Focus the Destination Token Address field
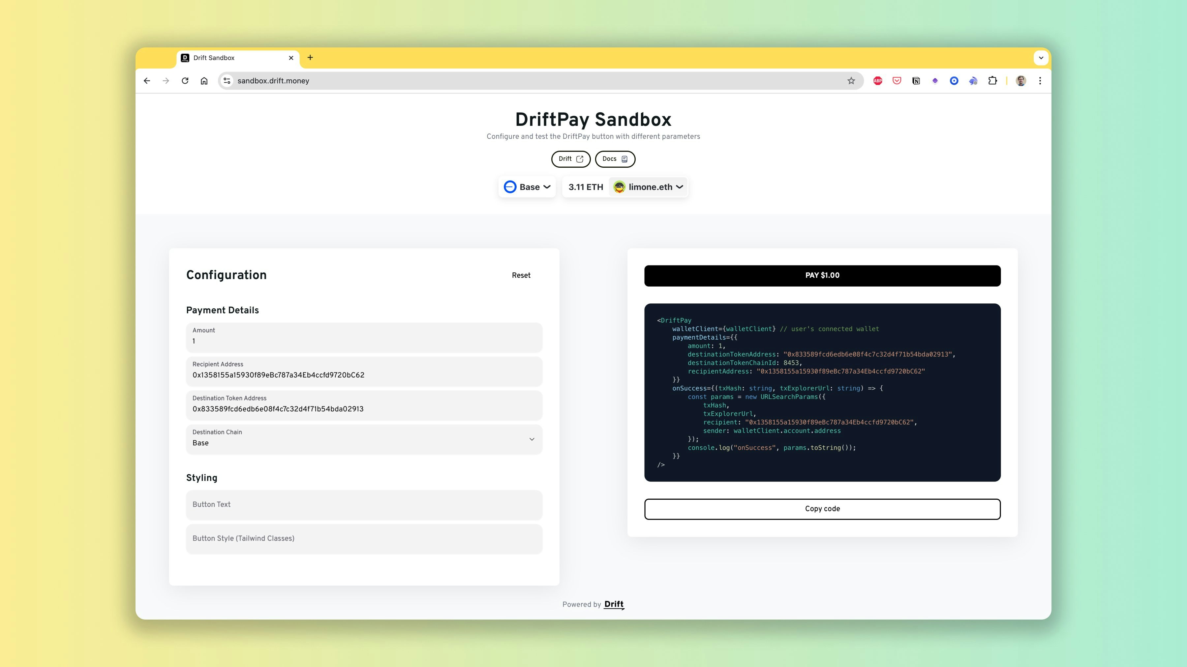This screenshot has height=667, width=1187. pyautogui.click(x=364, y=405)
